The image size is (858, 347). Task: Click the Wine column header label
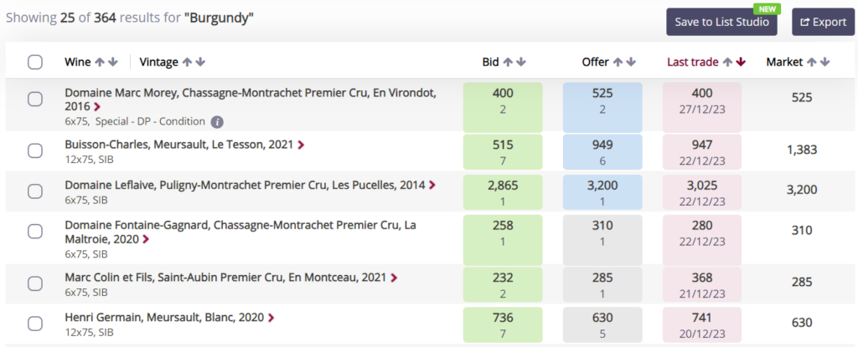pyautogui.click(x=78, y=63)
